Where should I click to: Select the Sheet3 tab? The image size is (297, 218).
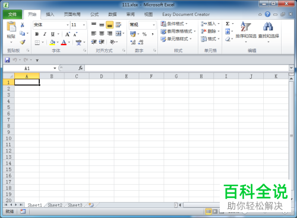(x=75, y=205)
